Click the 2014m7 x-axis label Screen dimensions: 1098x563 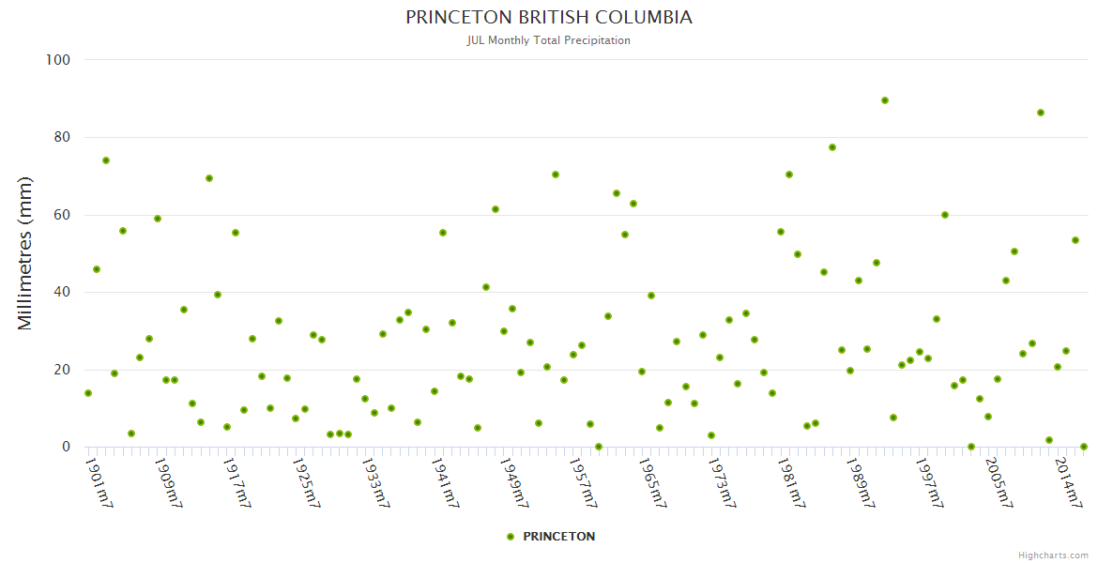[1069, 481]
